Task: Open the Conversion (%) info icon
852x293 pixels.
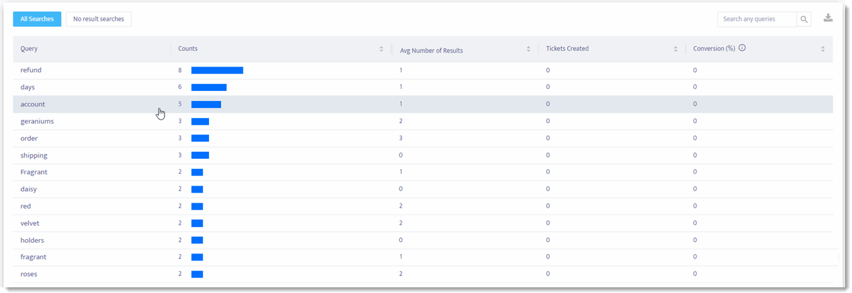Action: click(x=742, y=48)
